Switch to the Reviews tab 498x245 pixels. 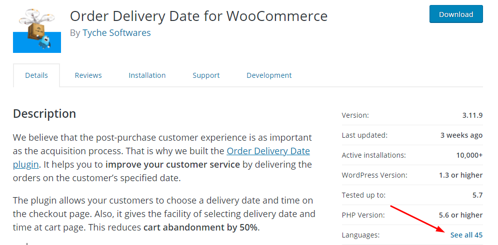[88, 75]
